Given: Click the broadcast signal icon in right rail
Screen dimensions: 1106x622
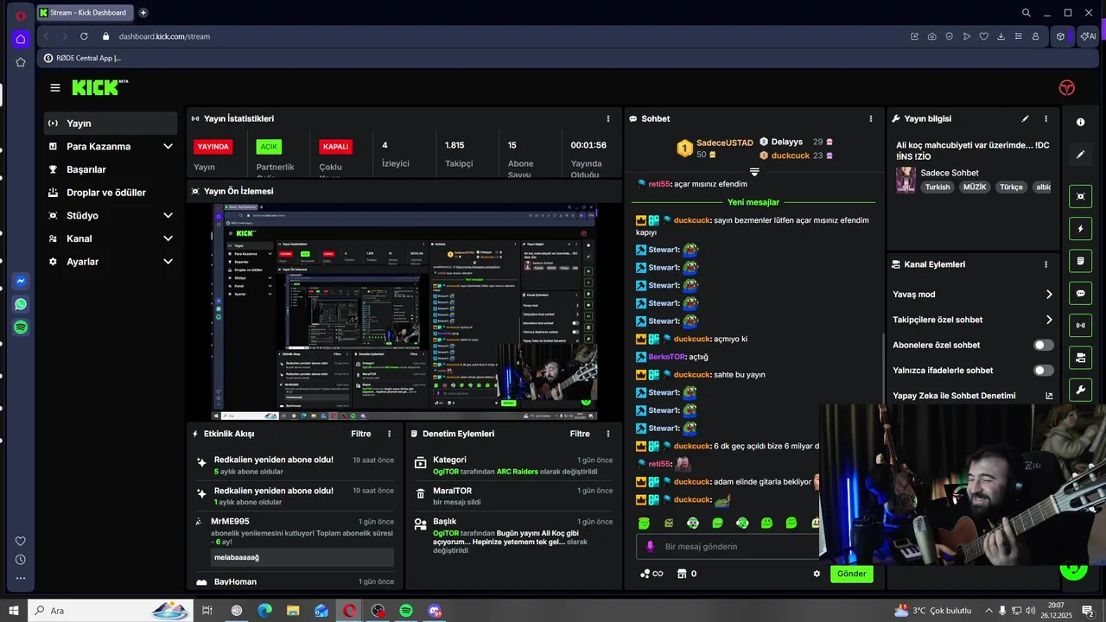Looking at the screenshot, I should (1080, 326).
